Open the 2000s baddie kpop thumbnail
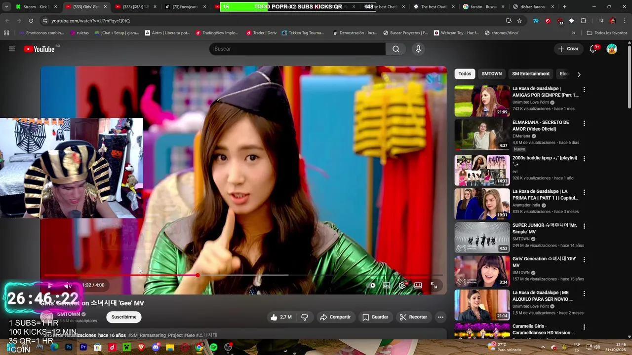 (x=482, y=170)
